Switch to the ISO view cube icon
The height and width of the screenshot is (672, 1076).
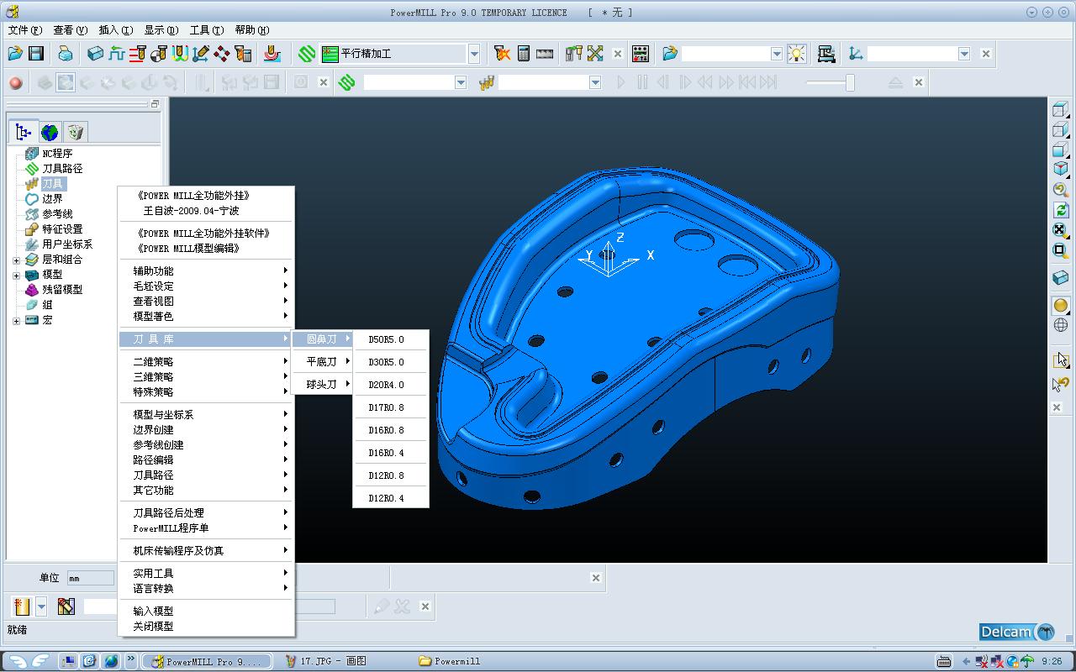click(x=1060, y=169)
